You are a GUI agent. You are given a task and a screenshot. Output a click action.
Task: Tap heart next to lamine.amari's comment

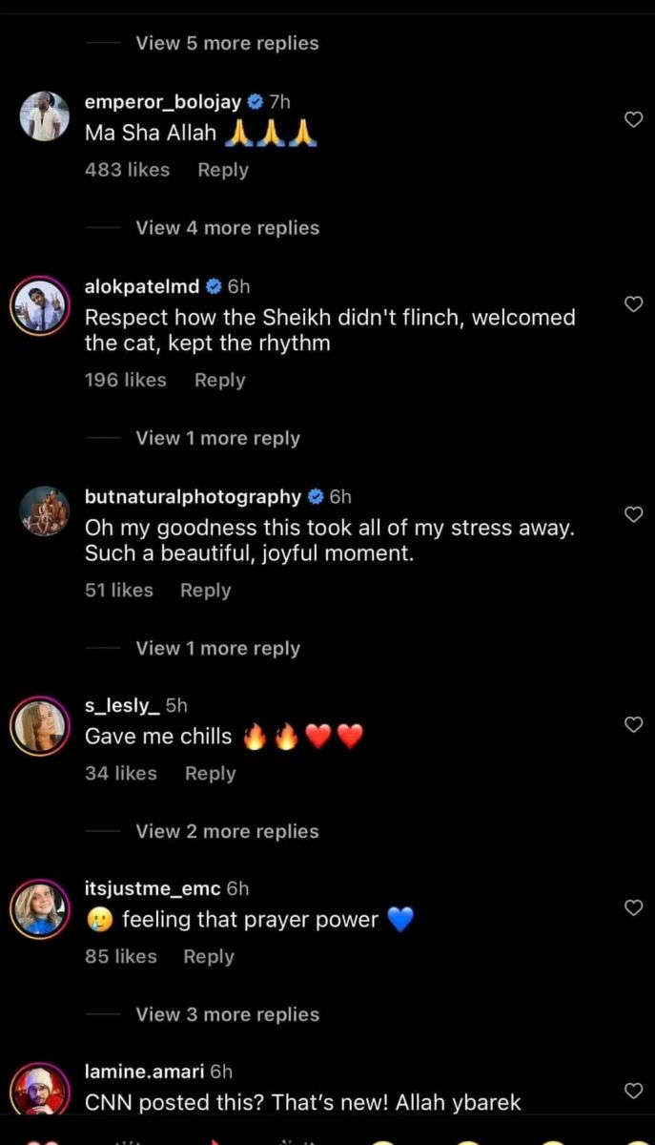click(633, 1090)
